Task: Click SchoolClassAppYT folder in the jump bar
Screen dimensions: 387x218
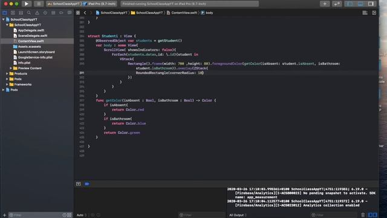Action: [147, 13]
